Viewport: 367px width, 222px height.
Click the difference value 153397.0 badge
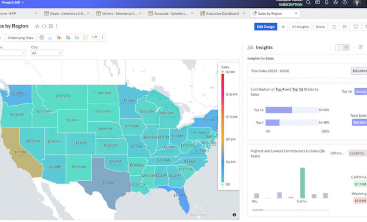click(x=358, y=153)
